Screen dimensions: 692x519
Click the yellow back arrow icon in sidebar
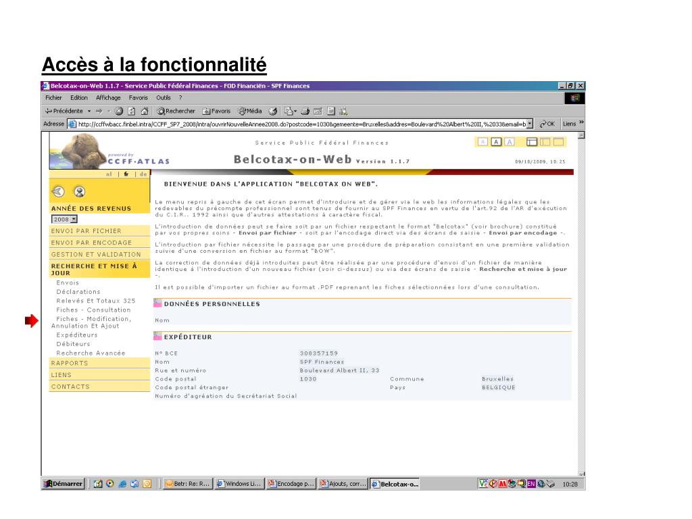click(58, 191)
